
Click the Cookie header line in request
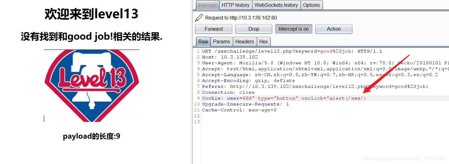tap(284, 98)
